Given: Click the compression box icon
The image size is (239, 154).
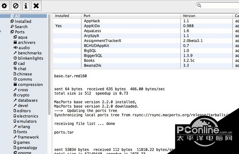Looking at the screenshot, I should 15,84.
